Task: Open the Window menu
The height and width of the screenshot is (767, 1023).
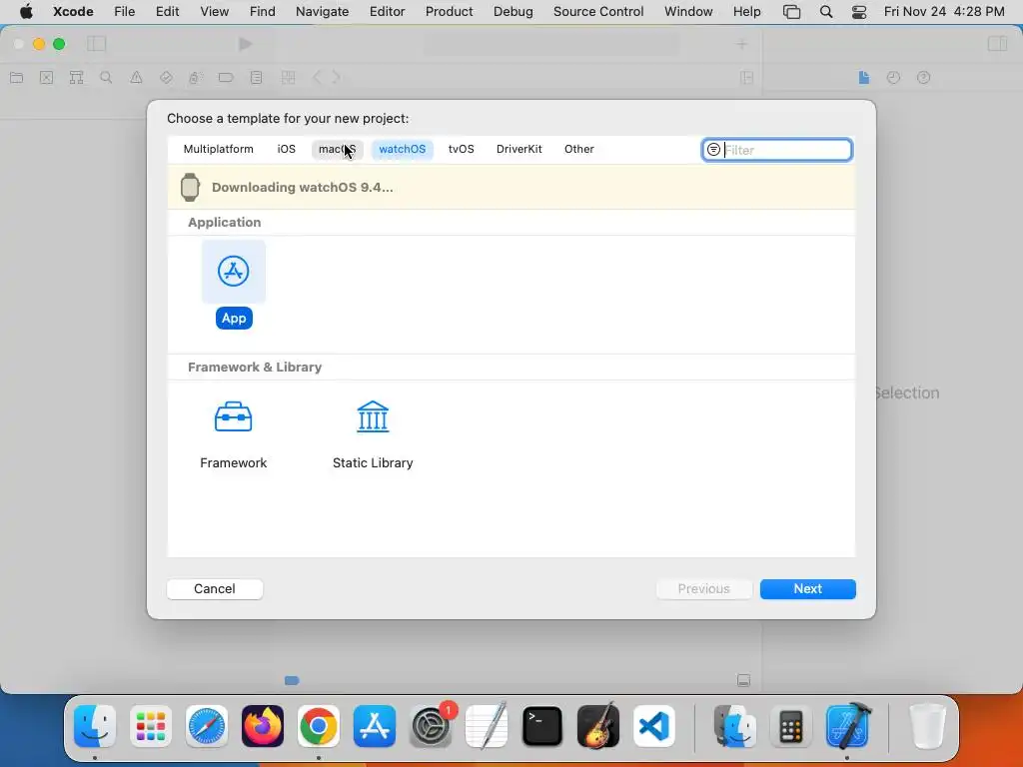Action: click(x=688, y=11)
